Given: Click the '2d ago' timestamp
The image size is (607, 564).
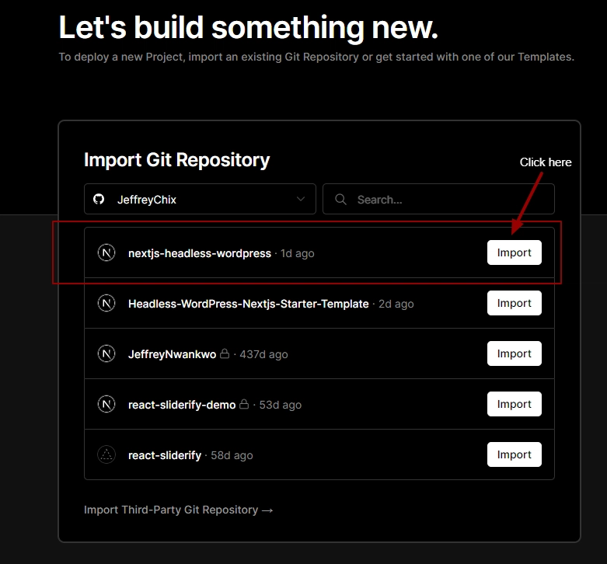Looking at the screenshot, I should (396, 304).
